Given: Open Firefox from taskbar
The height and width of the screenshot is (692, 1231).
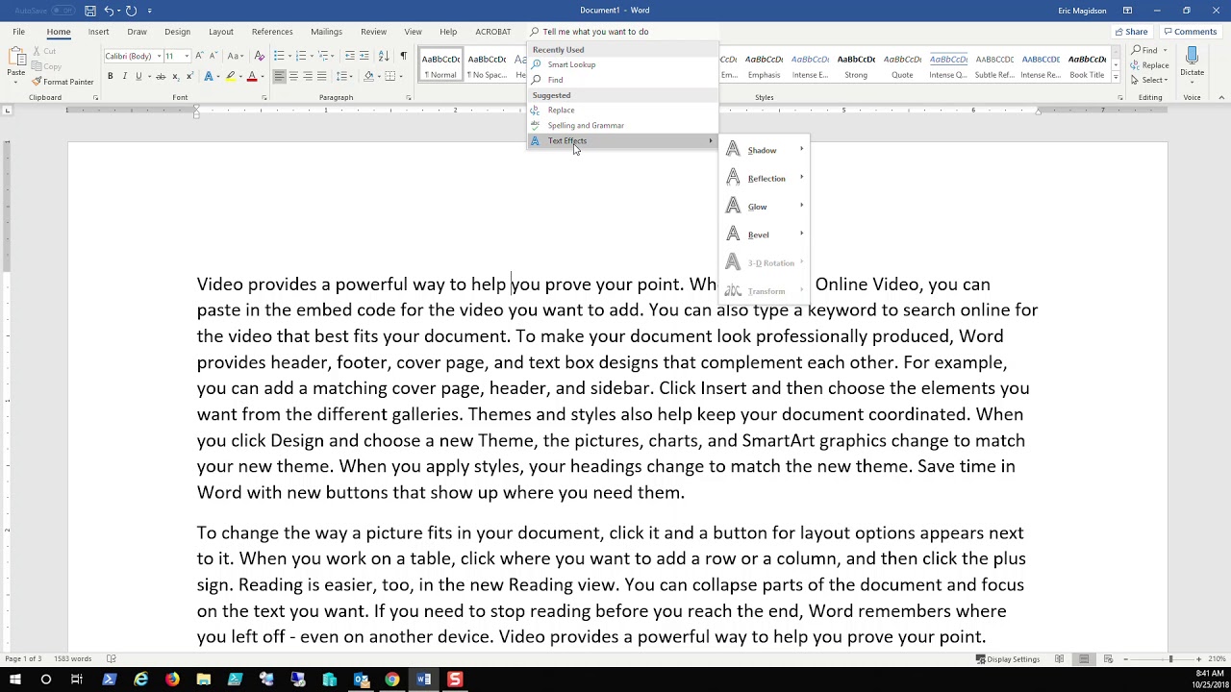Looking at the screenshot, I should click(x=172, y=680).
